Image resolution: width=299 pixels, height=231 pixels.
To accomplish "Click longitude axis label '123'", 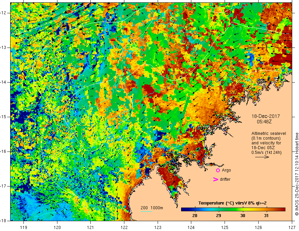I will point(158,227).
